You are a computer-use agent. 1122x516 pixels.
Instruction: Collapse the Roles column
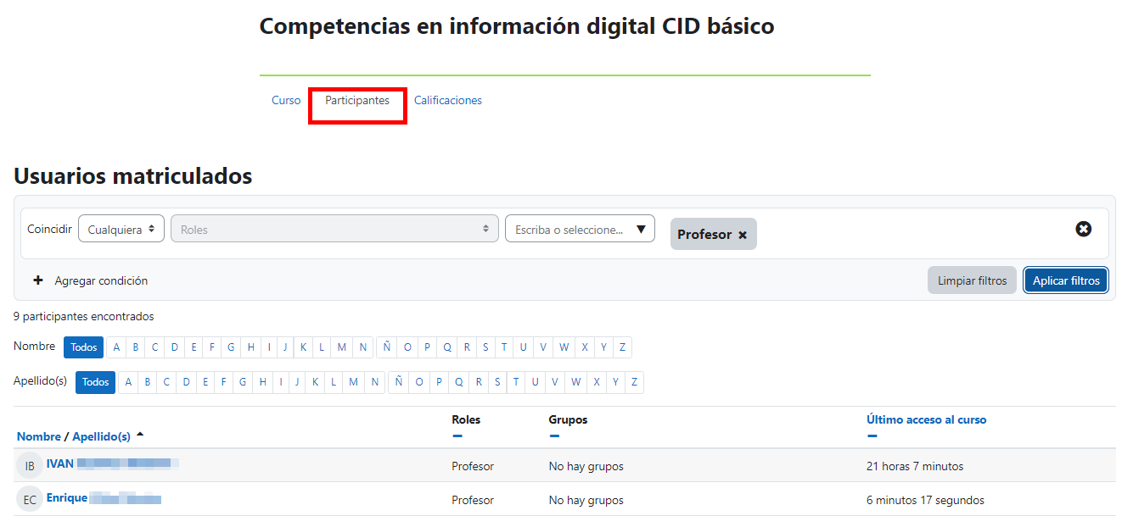coord(457,436)
